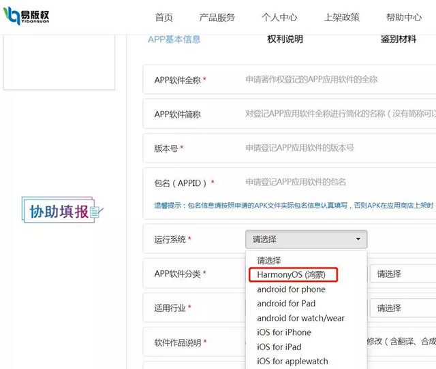Click the 软件作品说明 label

coord(178,342)
